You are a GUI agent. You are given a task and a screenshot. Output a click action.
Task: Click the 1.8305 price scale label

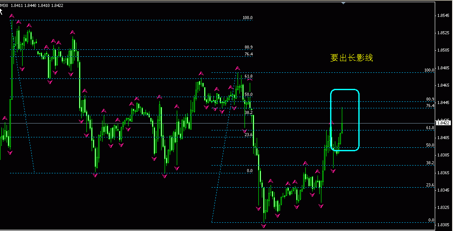coord(444,225)
